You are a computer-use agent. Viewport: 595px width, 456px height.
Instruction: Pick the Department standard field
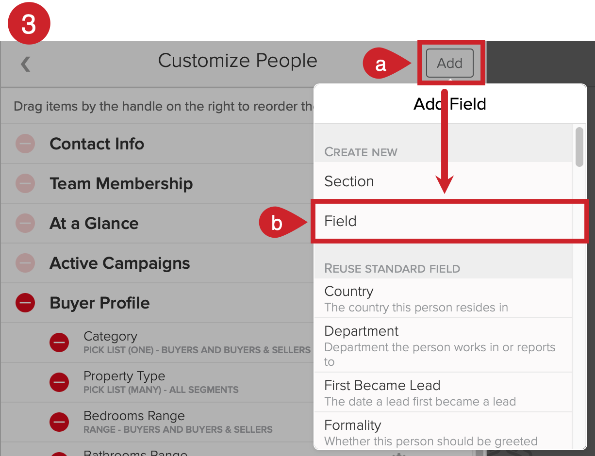pos(443,345)
